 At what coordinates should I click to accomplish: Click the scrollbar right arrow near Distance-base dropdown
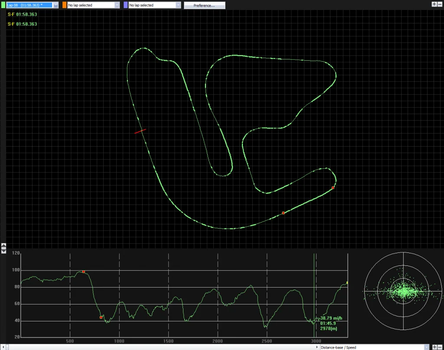tap(317, 347)
